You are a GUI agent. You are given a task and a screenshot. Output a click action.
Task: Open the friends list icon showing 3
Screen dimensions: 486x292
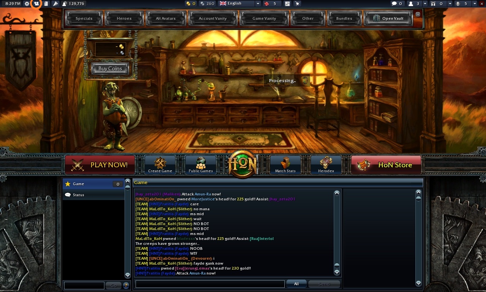[x=414, y=3]
